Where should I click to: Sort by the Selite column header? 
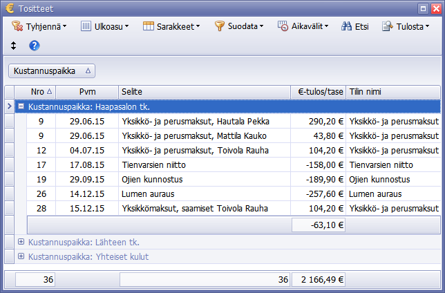coord(205,92)
